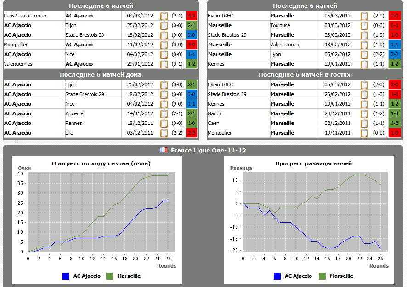Click clipboard icon in Marseille–Valenciennes row
Screen dimensions: 407x287
tap(364, 45)
